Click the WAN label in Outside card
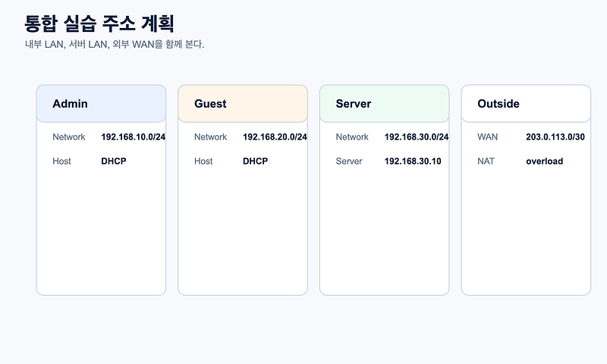The image size is (607, 364). (487, 137)
